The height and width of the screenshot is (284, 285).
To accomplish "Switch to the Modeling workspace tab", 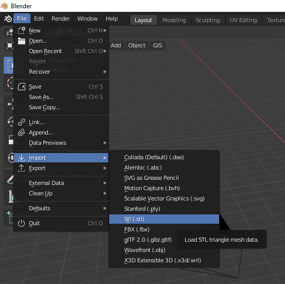I will pyautogui.click(x=174, y=20).
